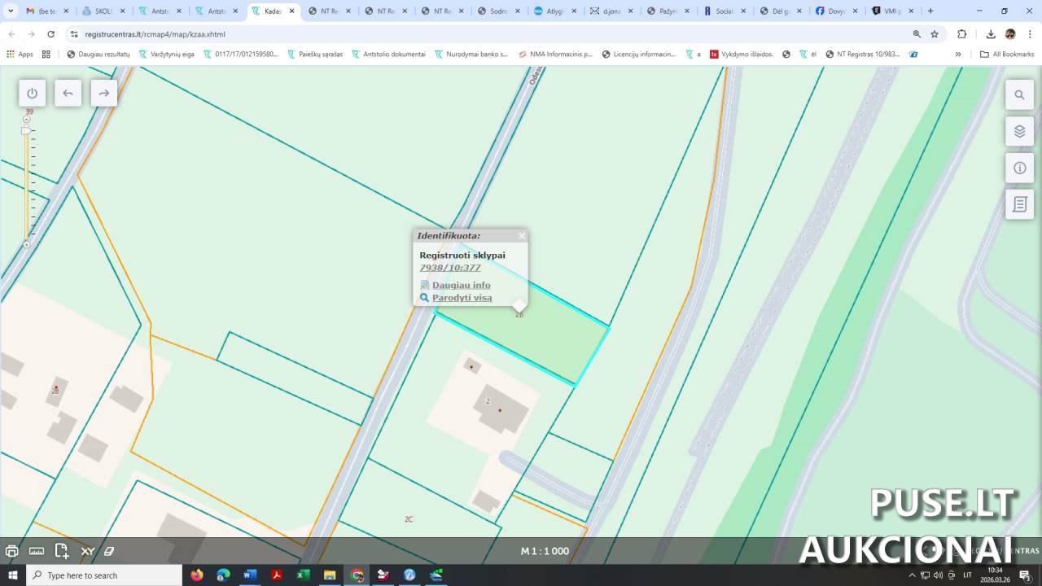This screenshot has height=586, width=1042.
Task: Open the legend document panel button
Action: (x=1019, y=204)
